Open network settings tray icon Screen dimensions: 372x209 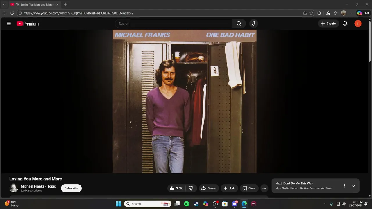tap(338, 204)
